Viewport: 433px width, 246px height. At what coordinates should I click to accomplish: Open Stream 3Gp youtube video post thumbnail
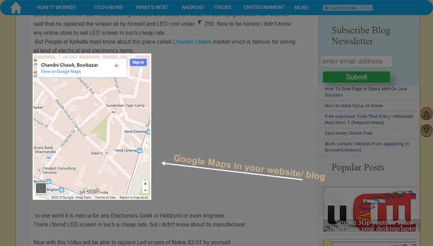(371, 209)
